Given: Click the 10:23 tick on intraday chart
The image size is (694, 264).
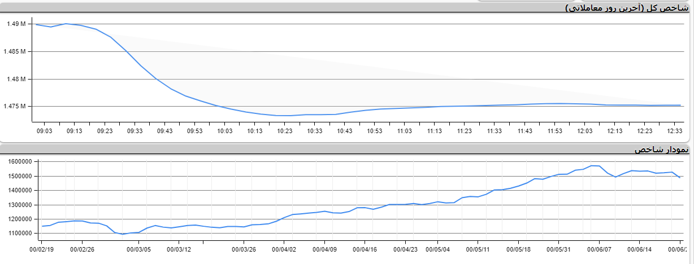Looking at the screenshot, I should [284, 131].
